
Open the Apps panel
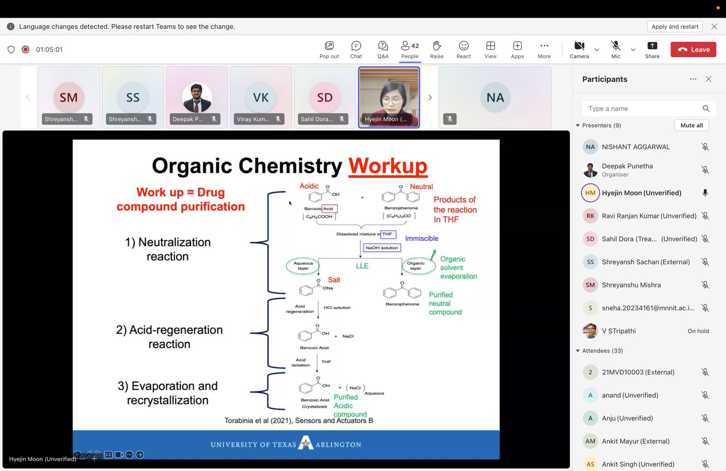coord(517,49)
